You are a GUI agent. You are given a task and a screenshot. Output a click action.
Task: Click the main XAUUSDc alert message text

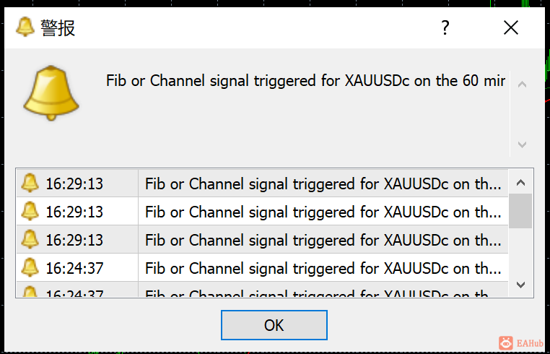[305, 80]
